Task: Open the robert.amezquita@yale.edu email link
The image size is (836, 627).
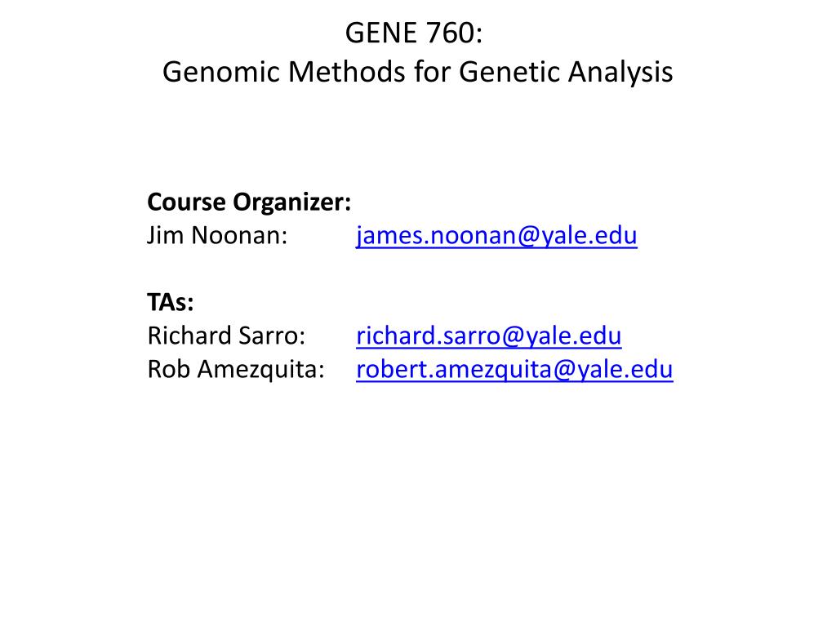Action: (514, 370)
